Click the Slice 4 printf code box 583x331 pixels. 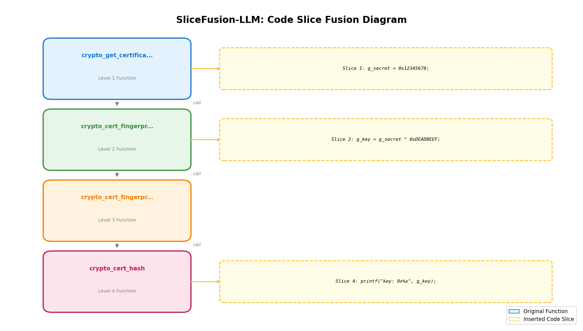(x=386, y=281)
